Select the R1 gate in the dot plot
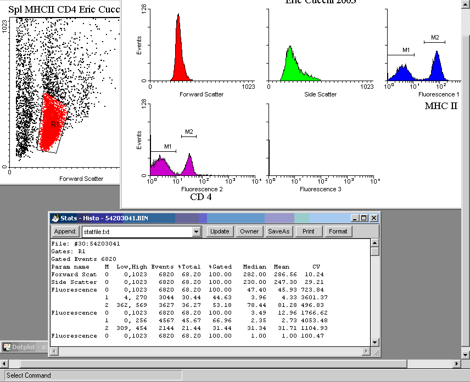 click(x=53, y=124)
